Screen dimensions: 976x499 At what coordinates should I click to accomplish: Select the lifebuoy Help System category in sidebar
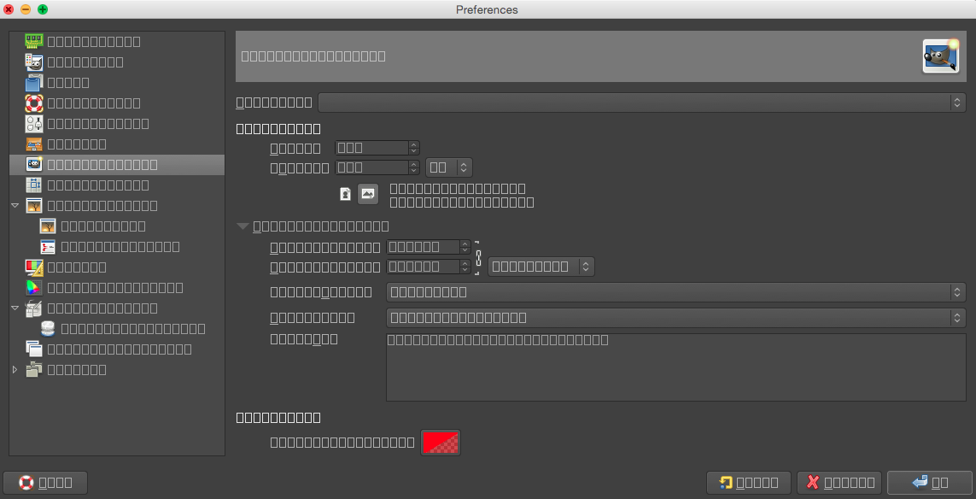pyautogui.click(x=117, y=103)
